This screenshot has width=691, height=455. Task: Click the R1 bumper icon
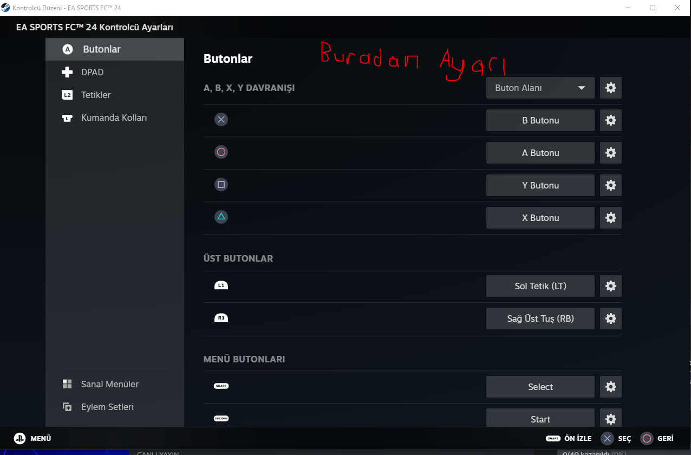pyautogui.click(x=221, y=318)
